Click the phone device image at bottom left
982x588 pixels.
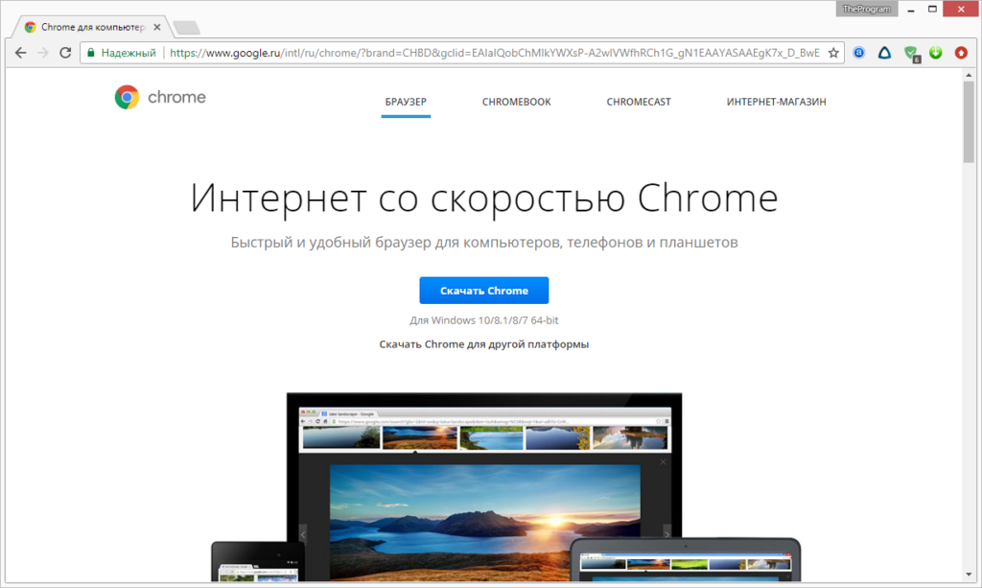click(x=258, y=562)
